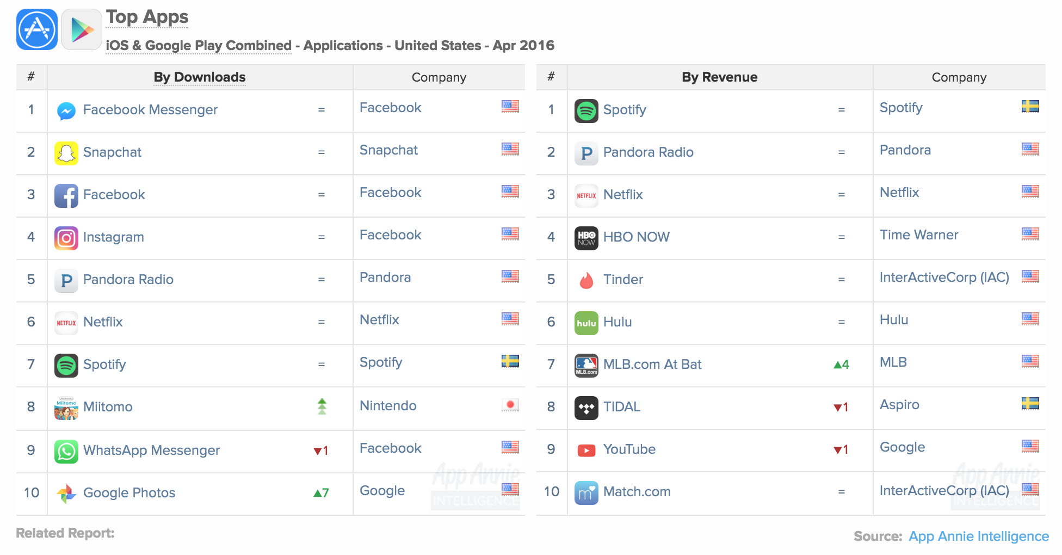Viewport: 1062px width, 555px height.
Task: Click the By Downloads column header
Action: point(200,77)
